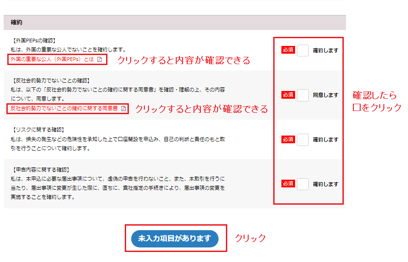Screen dimensions: 408x262
Task: Tick the 同意します checkbox for 反社会的勢力
Action: tap(303, 95)
